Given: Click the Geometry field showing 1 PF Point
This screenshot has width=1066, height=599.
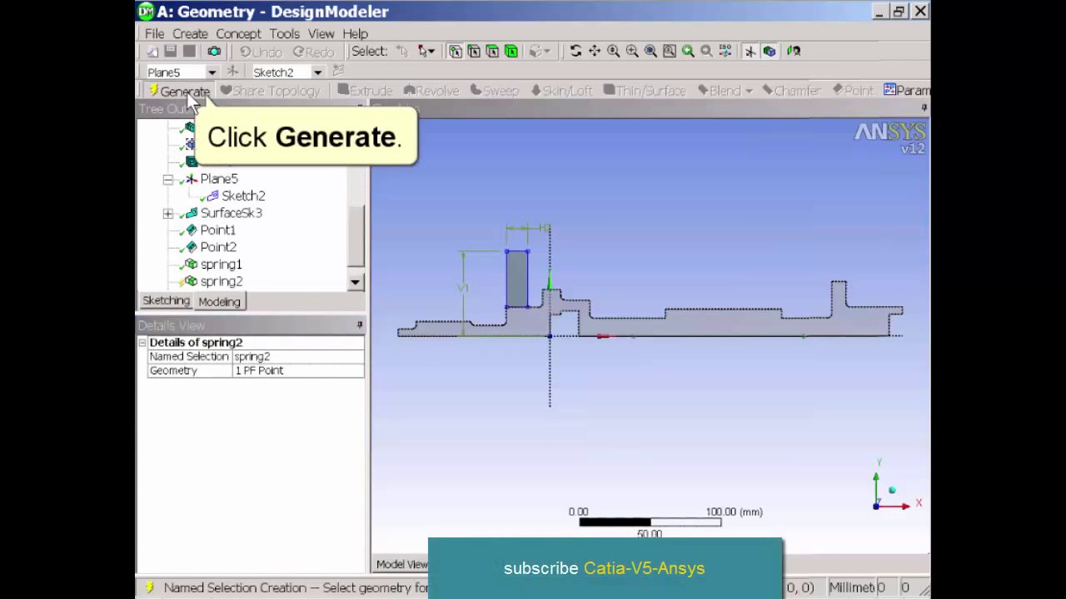Looking at the screenshot, I should pos(298,370).
